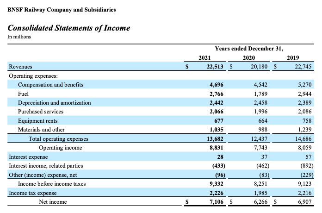Select the 2020 column header
Image resolution: width=322 pixels, height=213 pixels.
point(249,58)
